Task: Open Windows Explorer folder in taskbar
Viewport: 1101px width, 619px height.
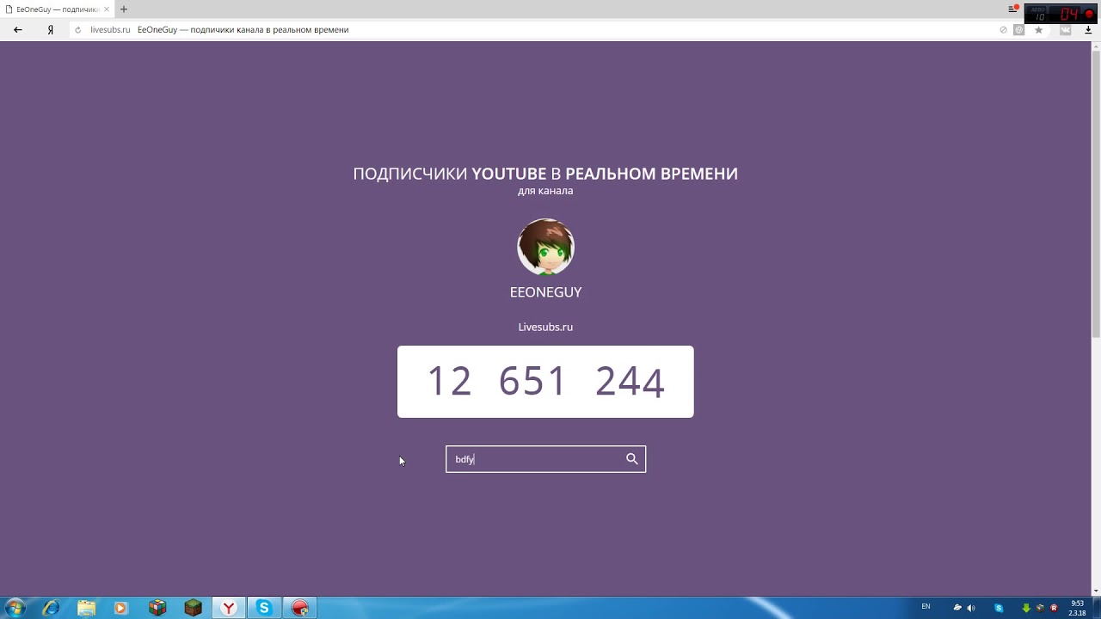Action: click(87, 608)
